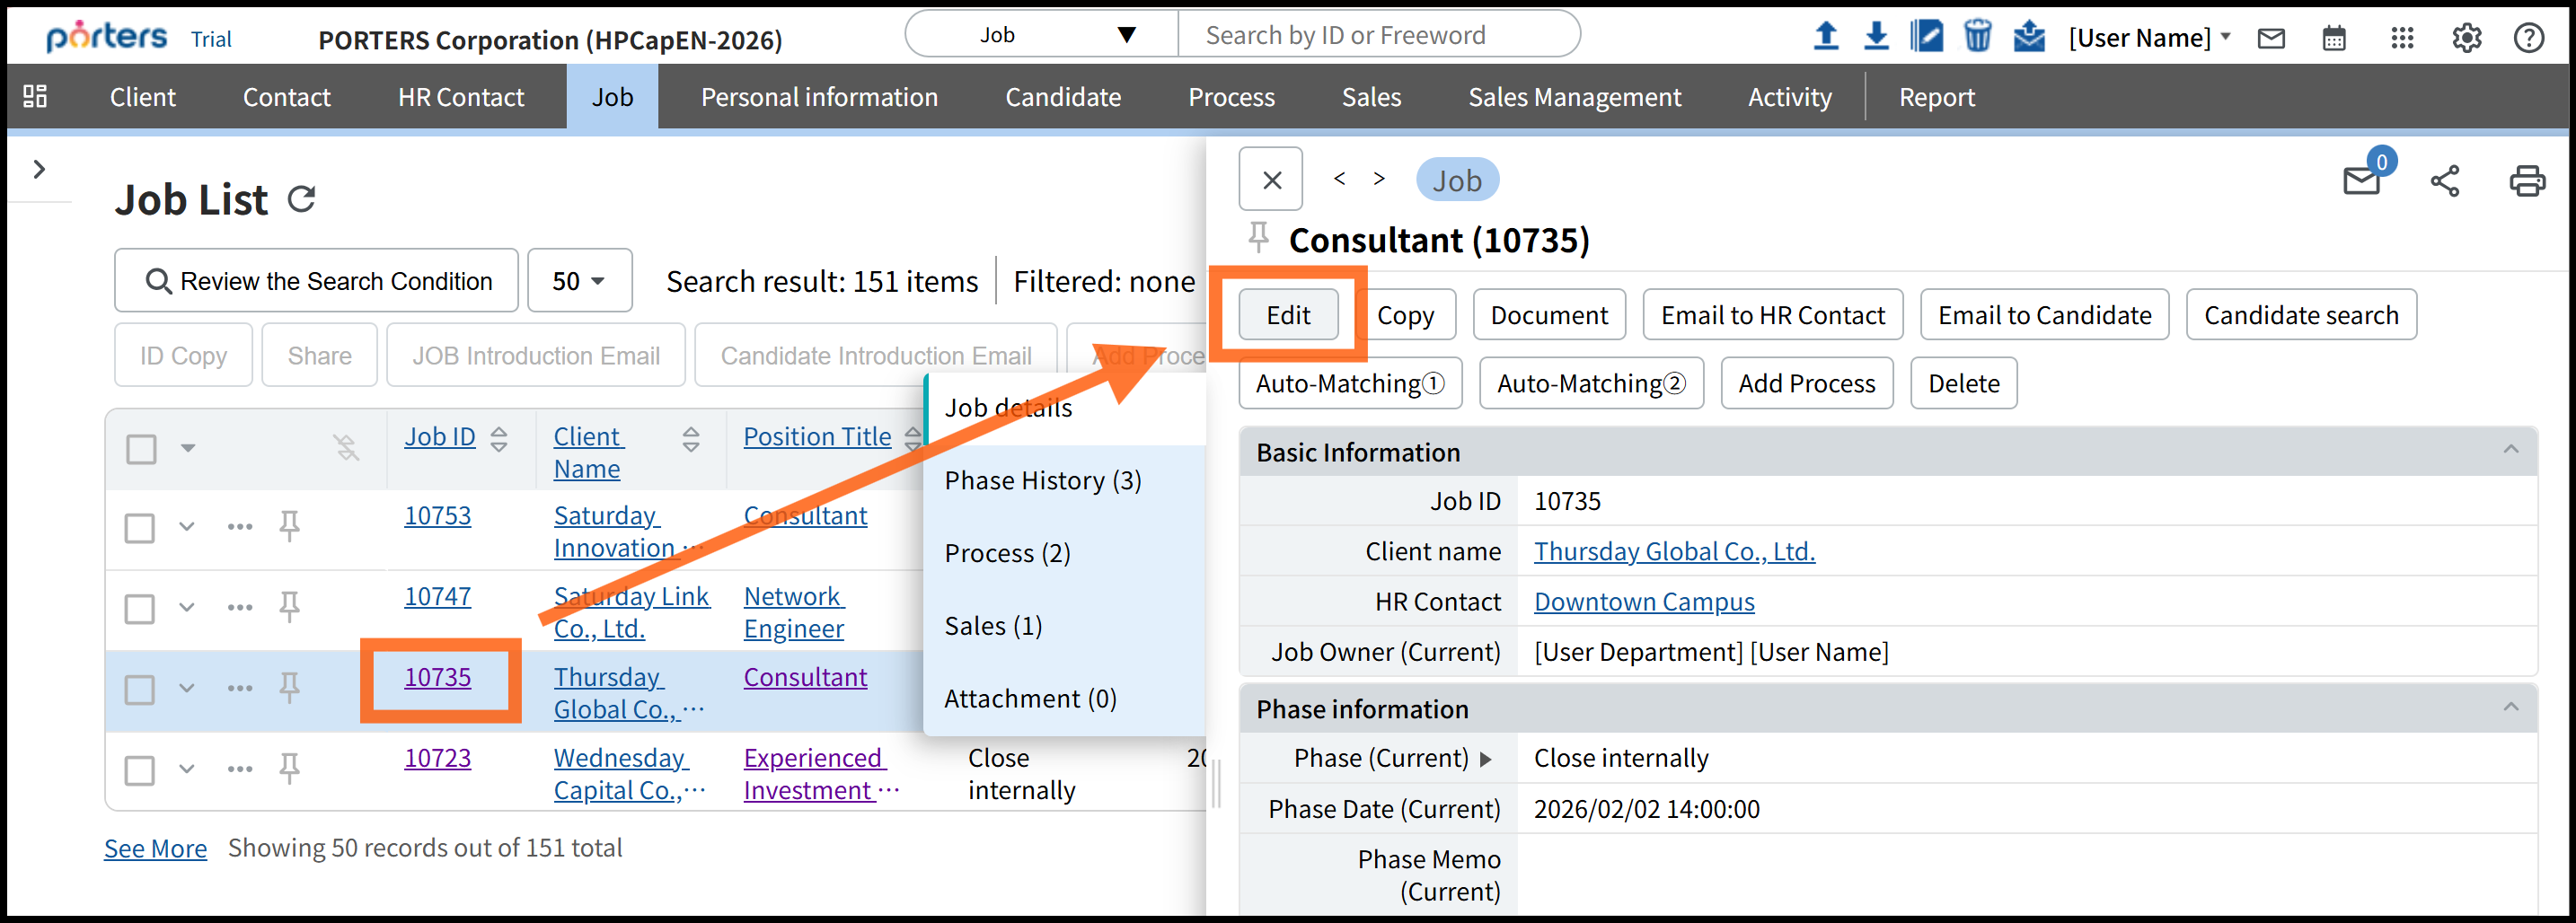
Task: Click the Search by ID or Freeword field
Action: pos(1377,35)
